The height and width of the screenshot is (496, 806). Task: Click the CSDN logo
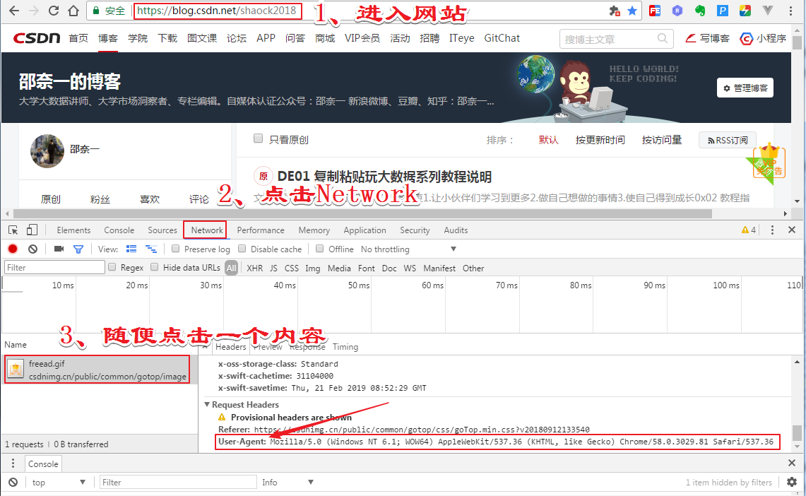[37, 39]
